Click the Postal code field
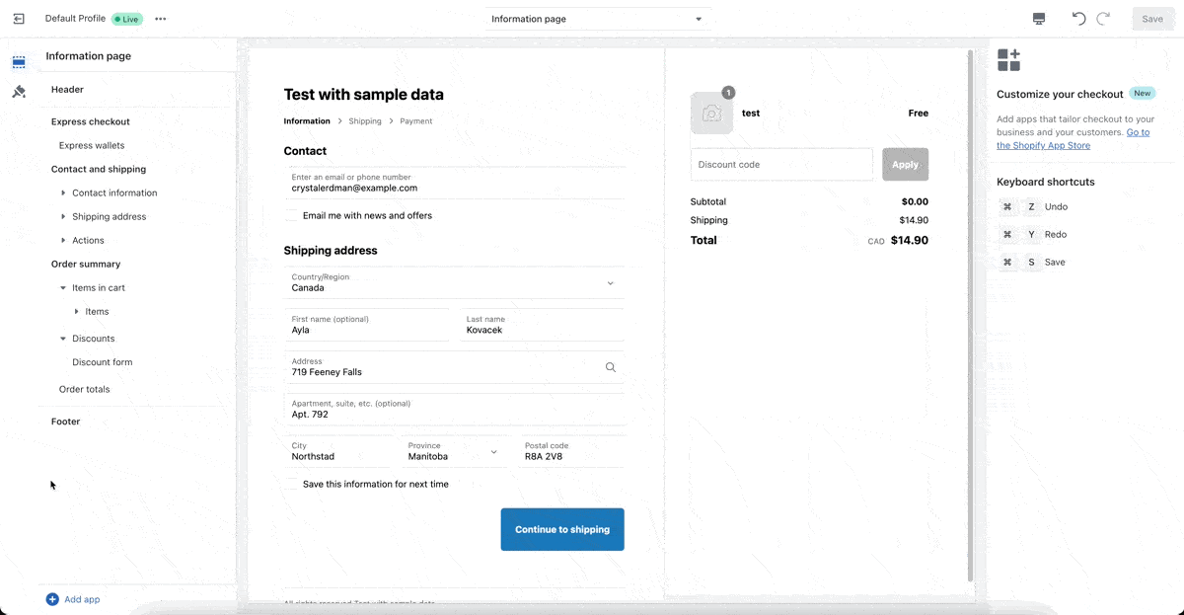1184x615 pixels. pyautogui.click(x=570, y=451)
